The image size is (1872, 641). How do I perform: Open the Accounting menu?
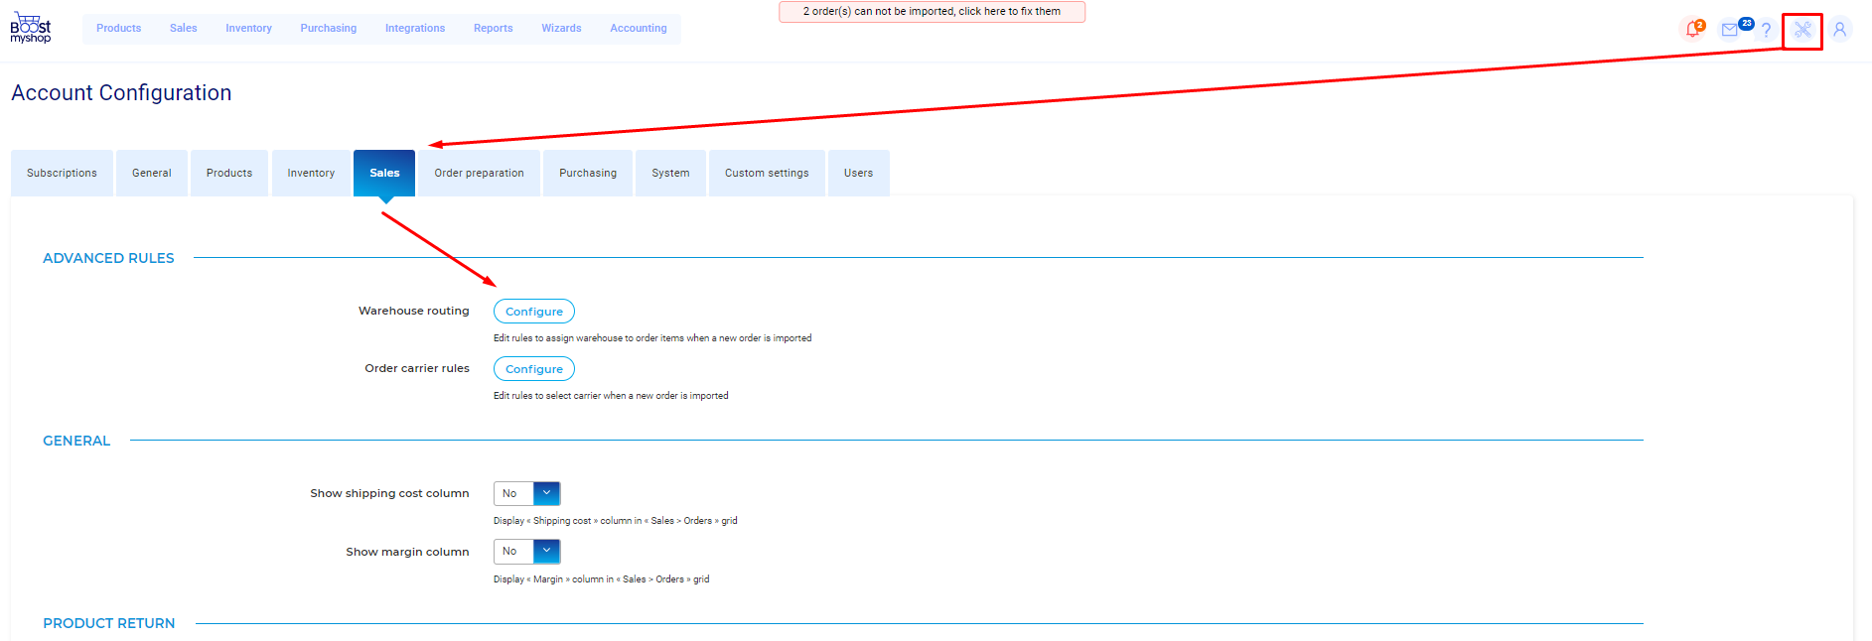(638, 29)
